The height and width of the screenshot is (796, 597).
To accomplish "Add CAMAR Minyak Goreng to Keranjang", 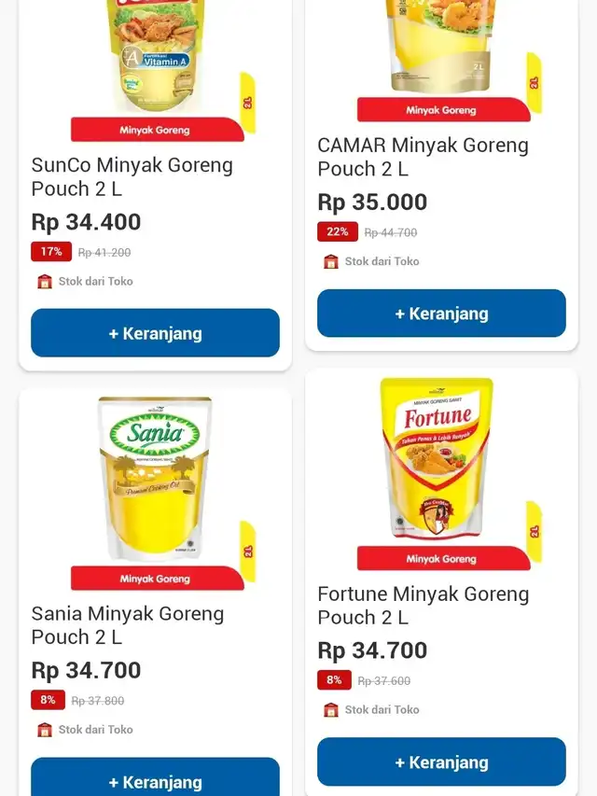I will click(x=441, y=314).
